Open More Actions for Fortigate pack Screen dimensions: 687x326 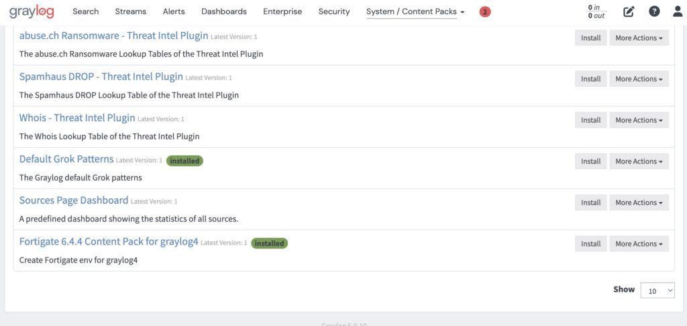coord(639,244)
